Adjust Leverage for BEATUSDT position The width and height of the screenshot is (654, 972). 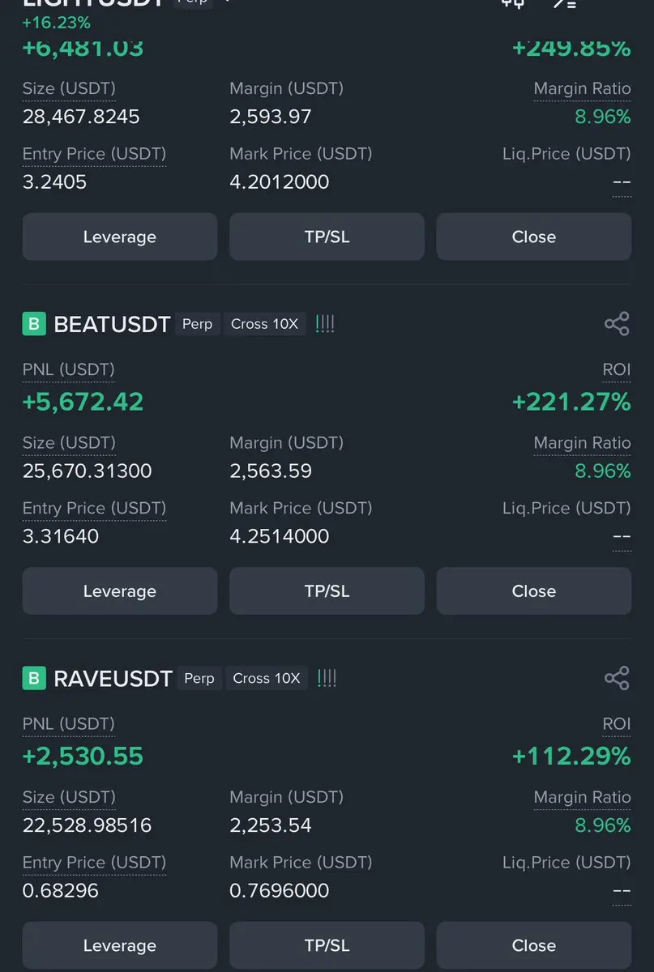[119, 591]
